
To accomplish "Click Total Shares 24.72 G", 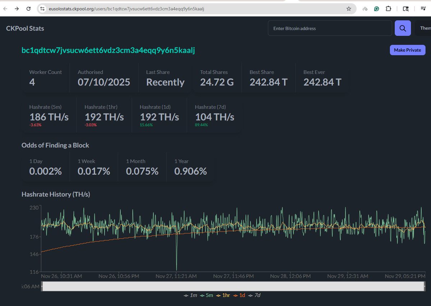I will pos(217,82).
